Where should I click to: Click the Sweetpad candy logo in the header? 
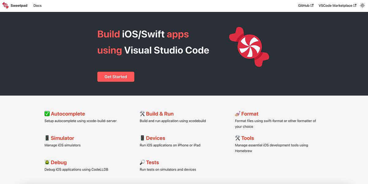point(5,5)
